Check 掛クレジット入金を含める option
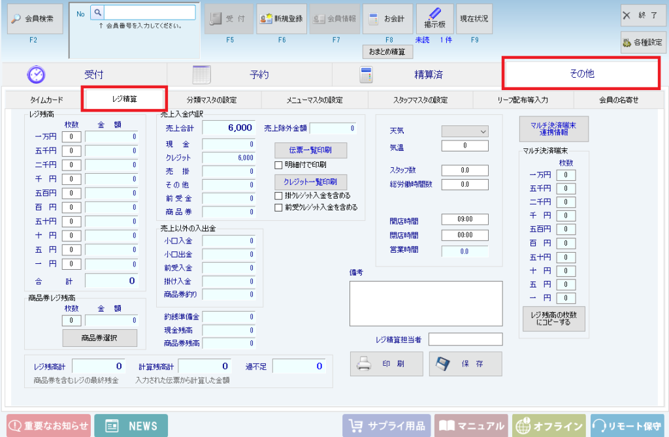Image resolution: width=669 pixels, height=437 pixels. tap(278, 195)
